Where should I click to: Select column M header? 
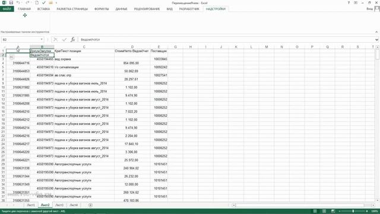[x=267, y=47]
